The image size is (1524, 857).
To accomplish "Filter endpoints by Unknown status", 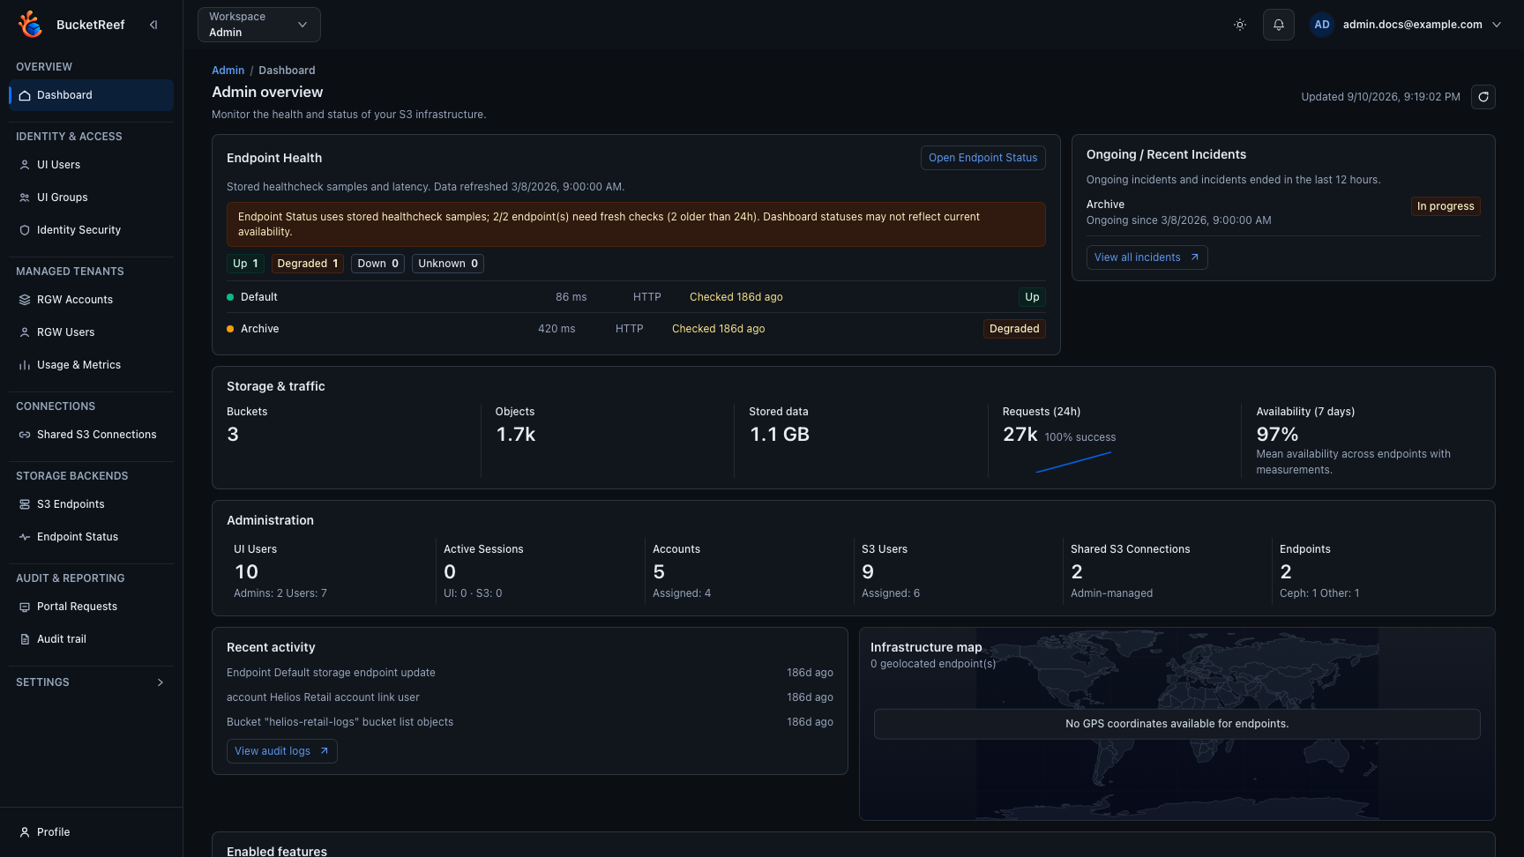I will [x=448, y=264].
